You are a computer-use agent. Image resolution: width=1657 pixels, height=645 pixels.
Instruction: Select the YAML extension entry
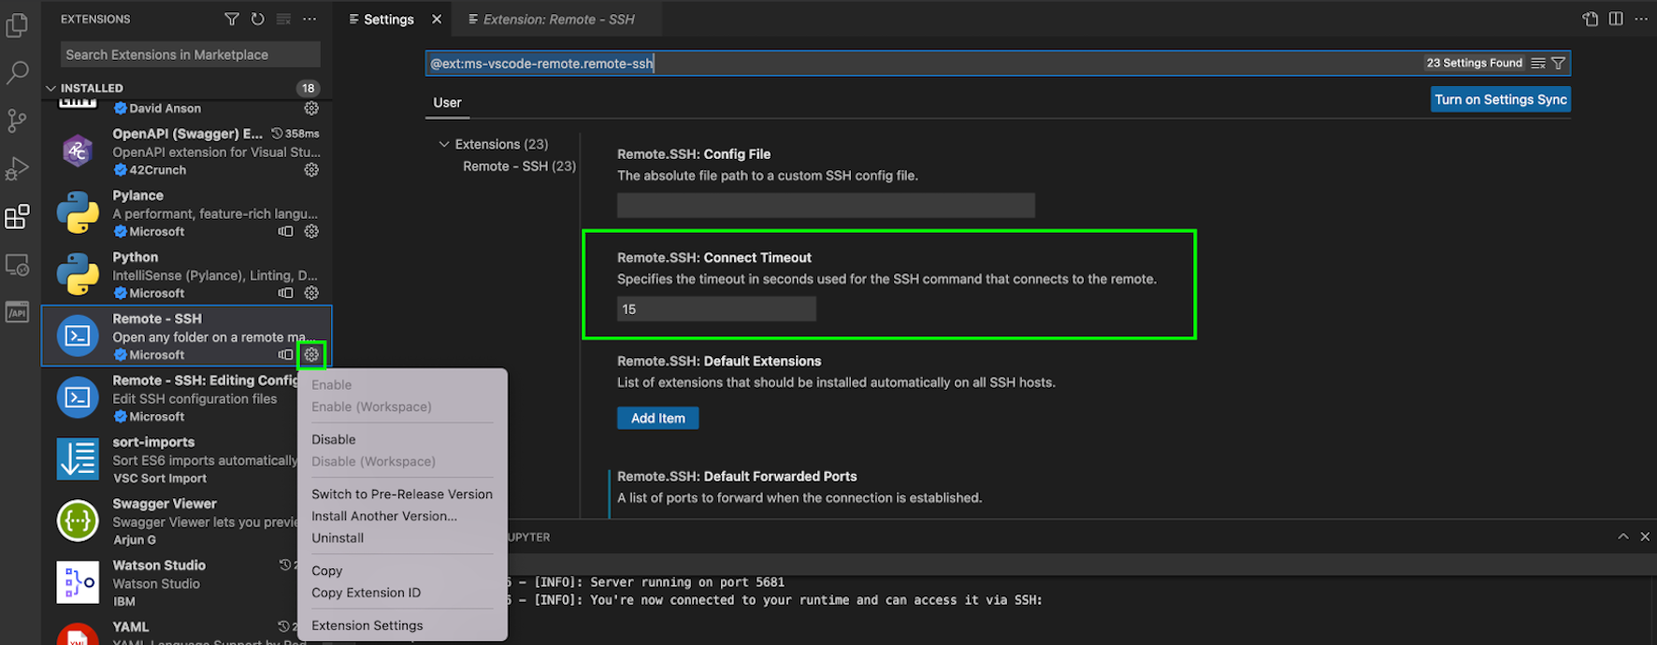click(x=170, y=631)
